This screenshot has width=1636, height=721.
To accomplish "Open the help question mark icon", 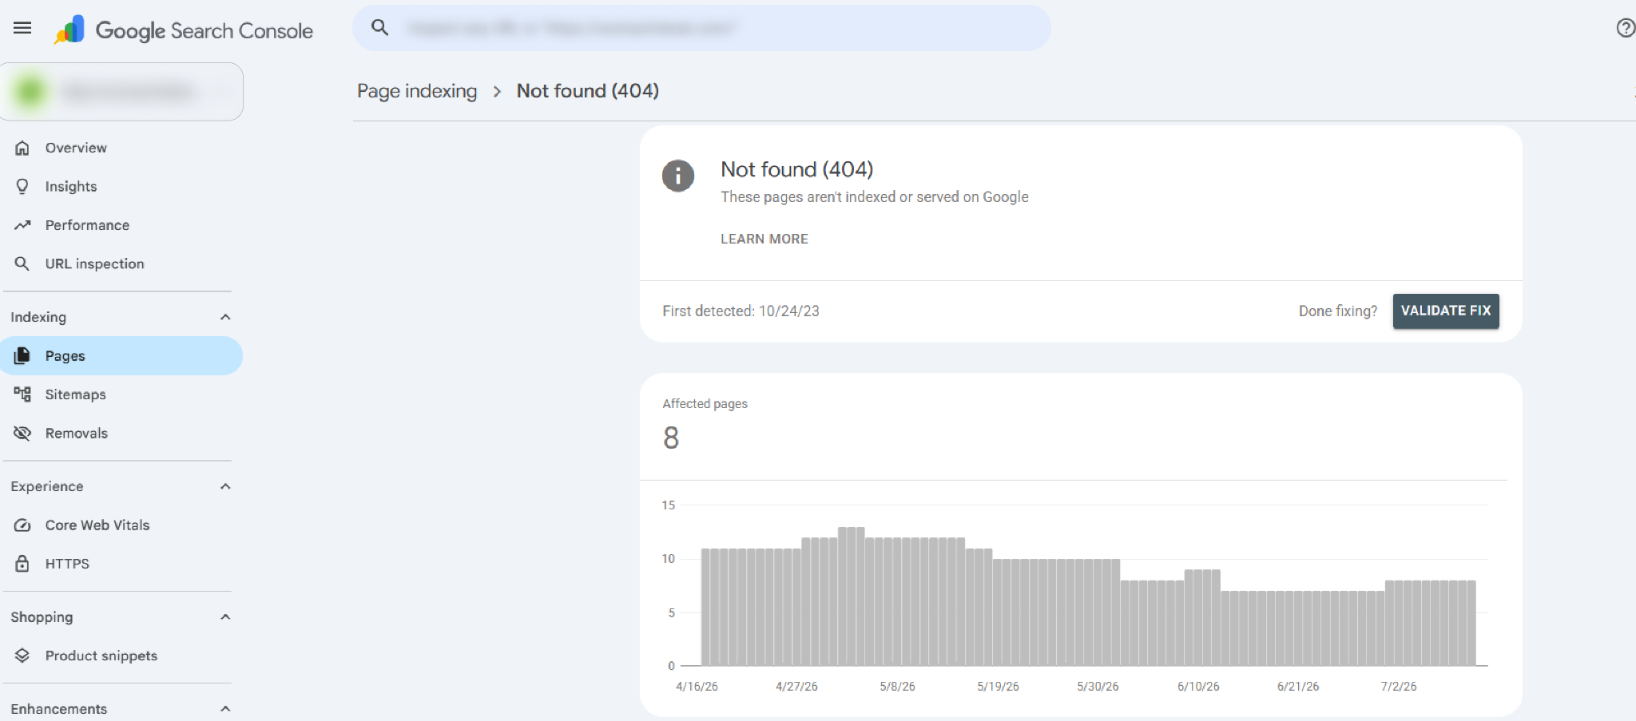I will 1626,29.
